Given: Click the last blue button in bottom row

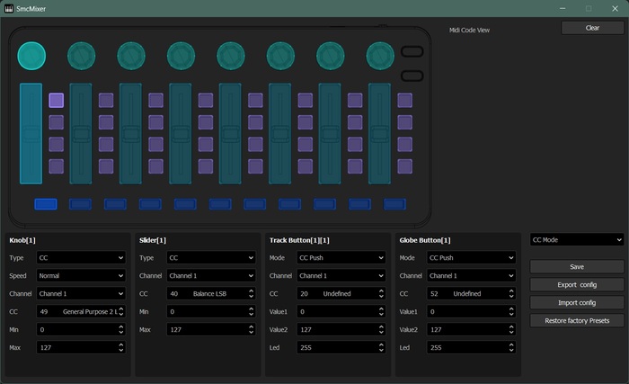Looking at the screenshot, I should pos(394,204).
